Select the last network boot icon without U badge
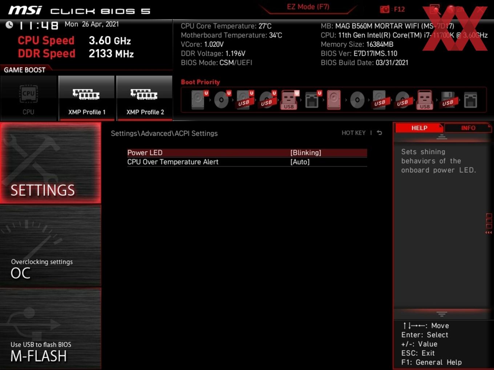494x370 pixels. click(x=470, y=100)
